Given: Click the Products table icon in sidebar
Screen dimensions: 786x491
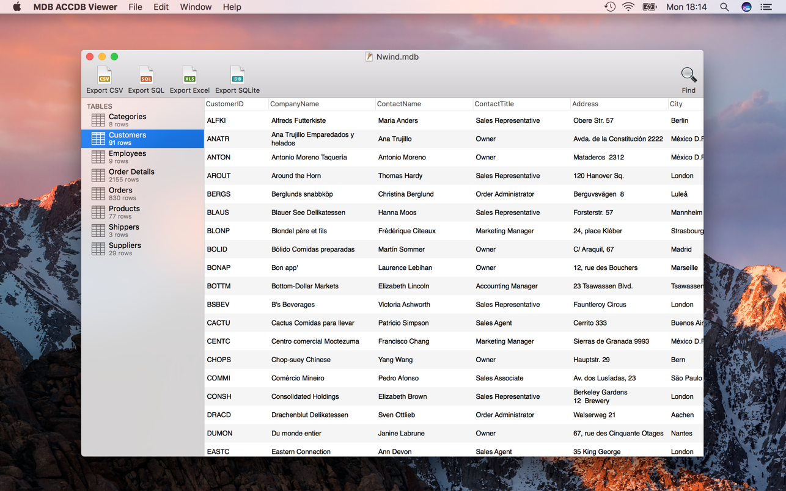Looking at the screenshot, I should point(98,211).
